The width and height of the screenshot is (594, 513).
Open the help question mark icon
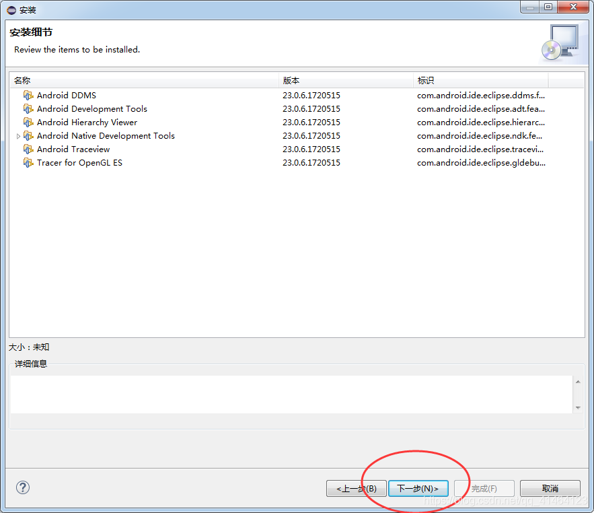[23, 487]
